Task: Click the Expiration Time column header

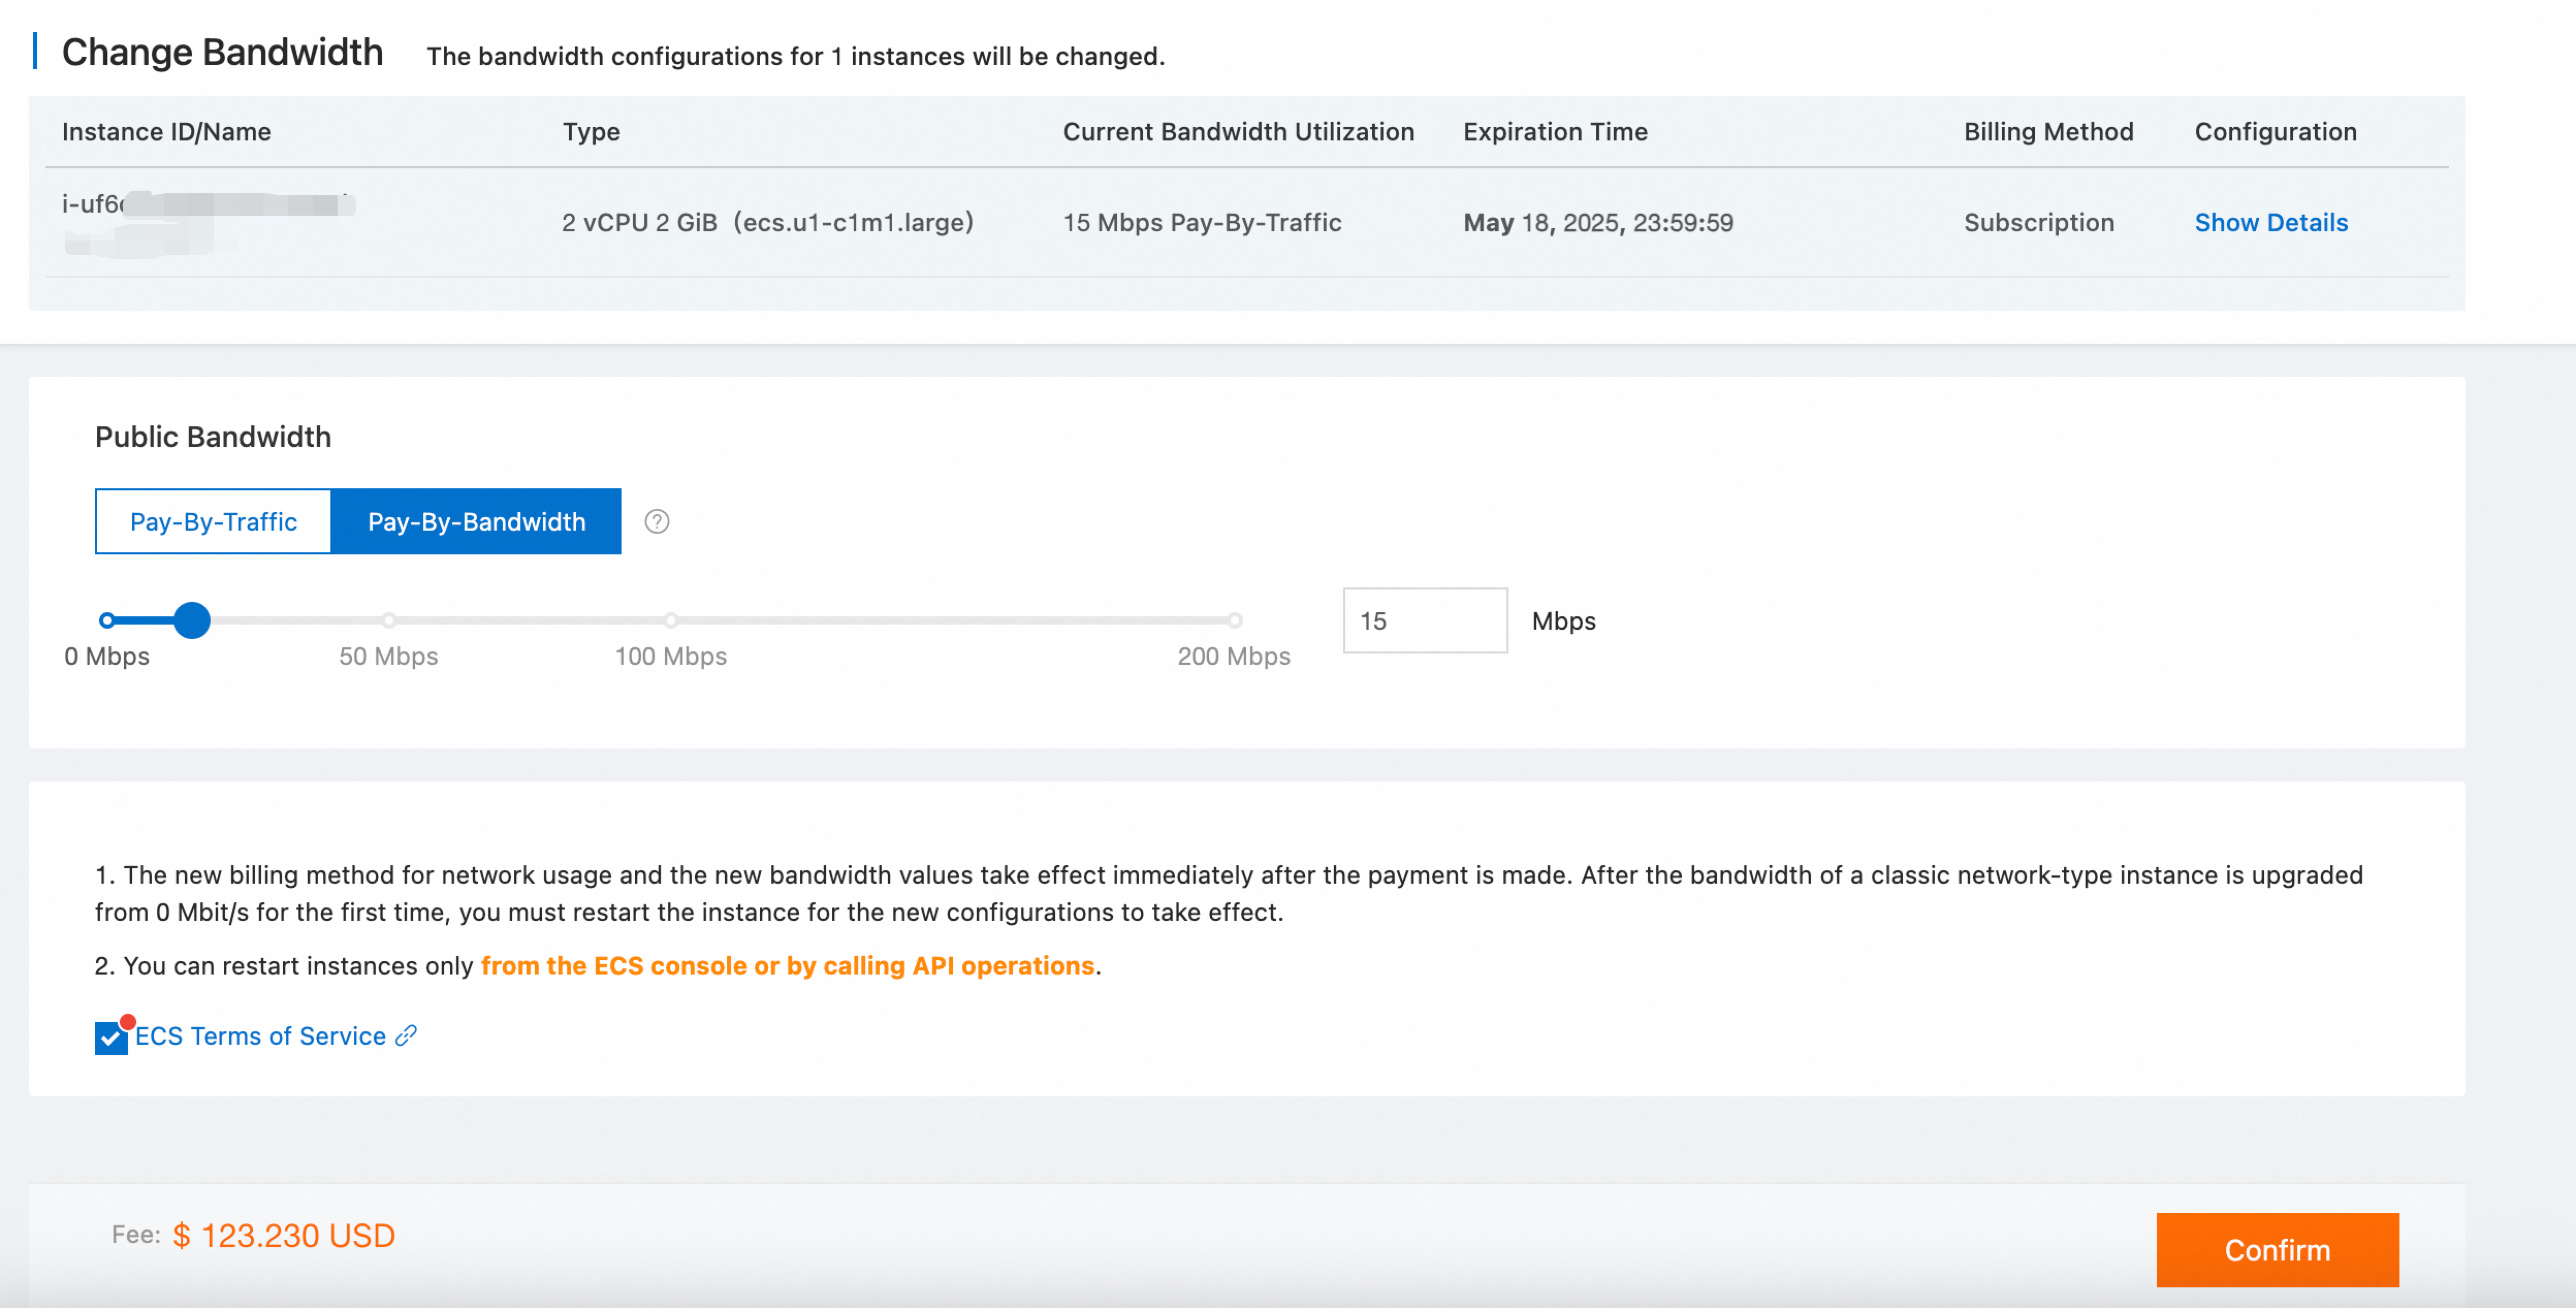Action: [x=1555, y=131]
